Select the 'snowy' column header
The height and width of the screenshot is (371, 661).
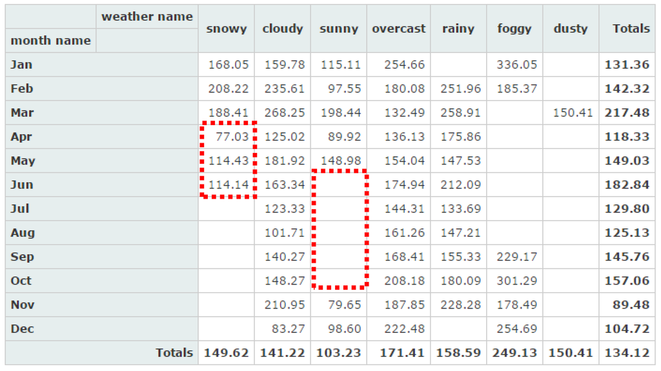point(226,28)
